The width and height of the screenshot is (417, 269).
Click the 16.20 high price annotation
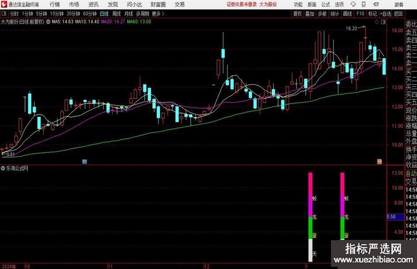pyautogui.click(x=351, y=29)
